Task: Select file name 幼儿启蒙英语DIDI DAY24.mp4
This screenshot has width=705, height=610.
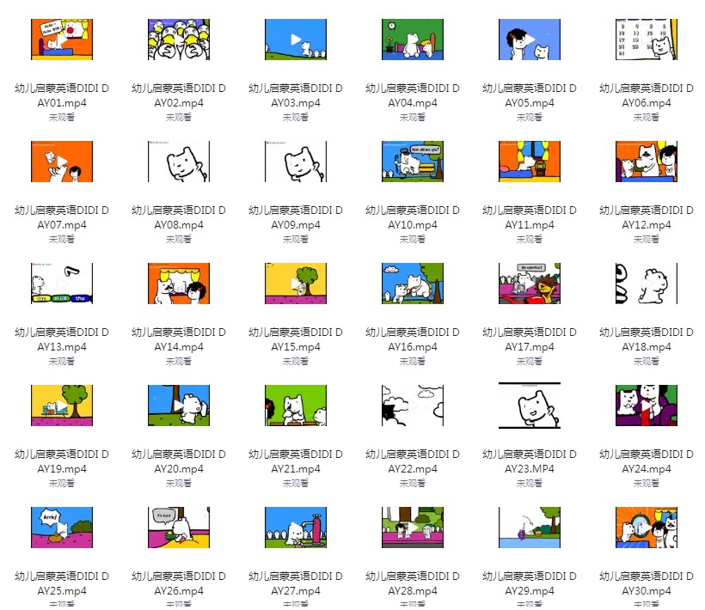Action: point(647,461)
